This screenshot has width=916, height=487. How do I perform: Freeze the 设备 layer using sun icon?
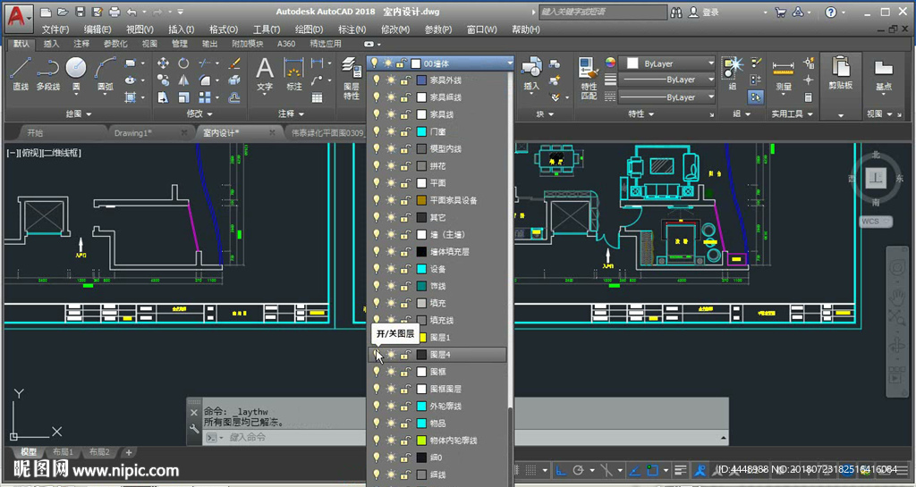391,268
